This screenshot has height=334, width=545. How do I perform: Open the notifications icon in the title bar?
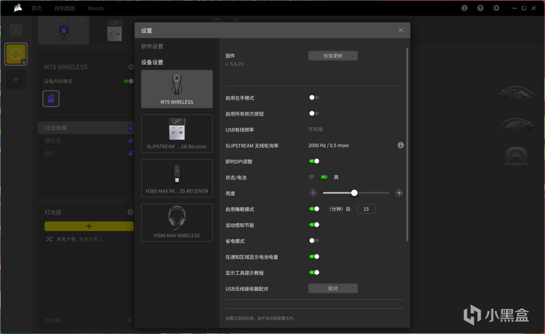465,8
